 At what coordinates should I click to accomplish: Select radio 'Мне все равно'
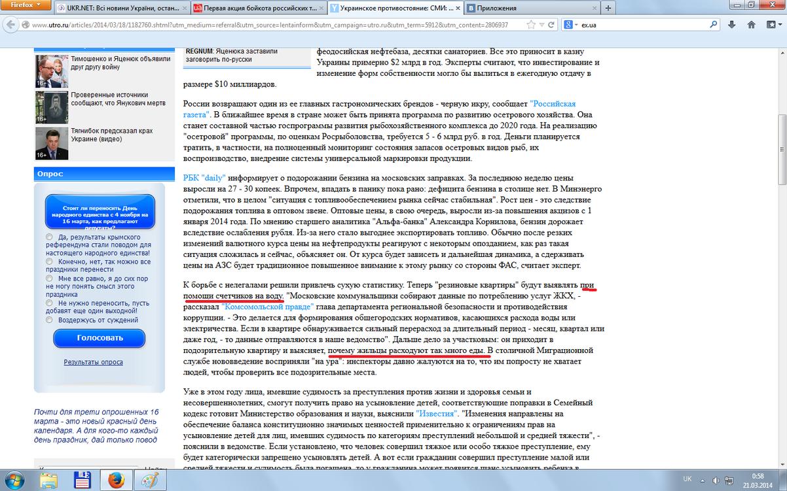[x=50, y=278]
